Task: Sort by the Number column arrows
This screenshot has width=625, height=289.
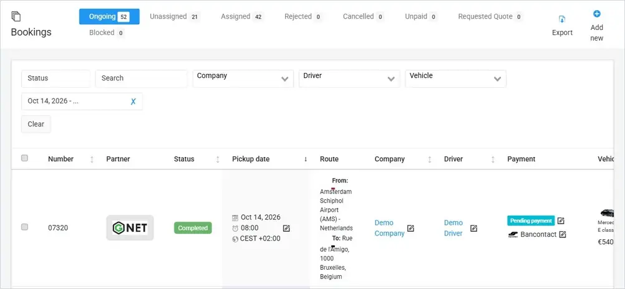Action: (92, 159)
